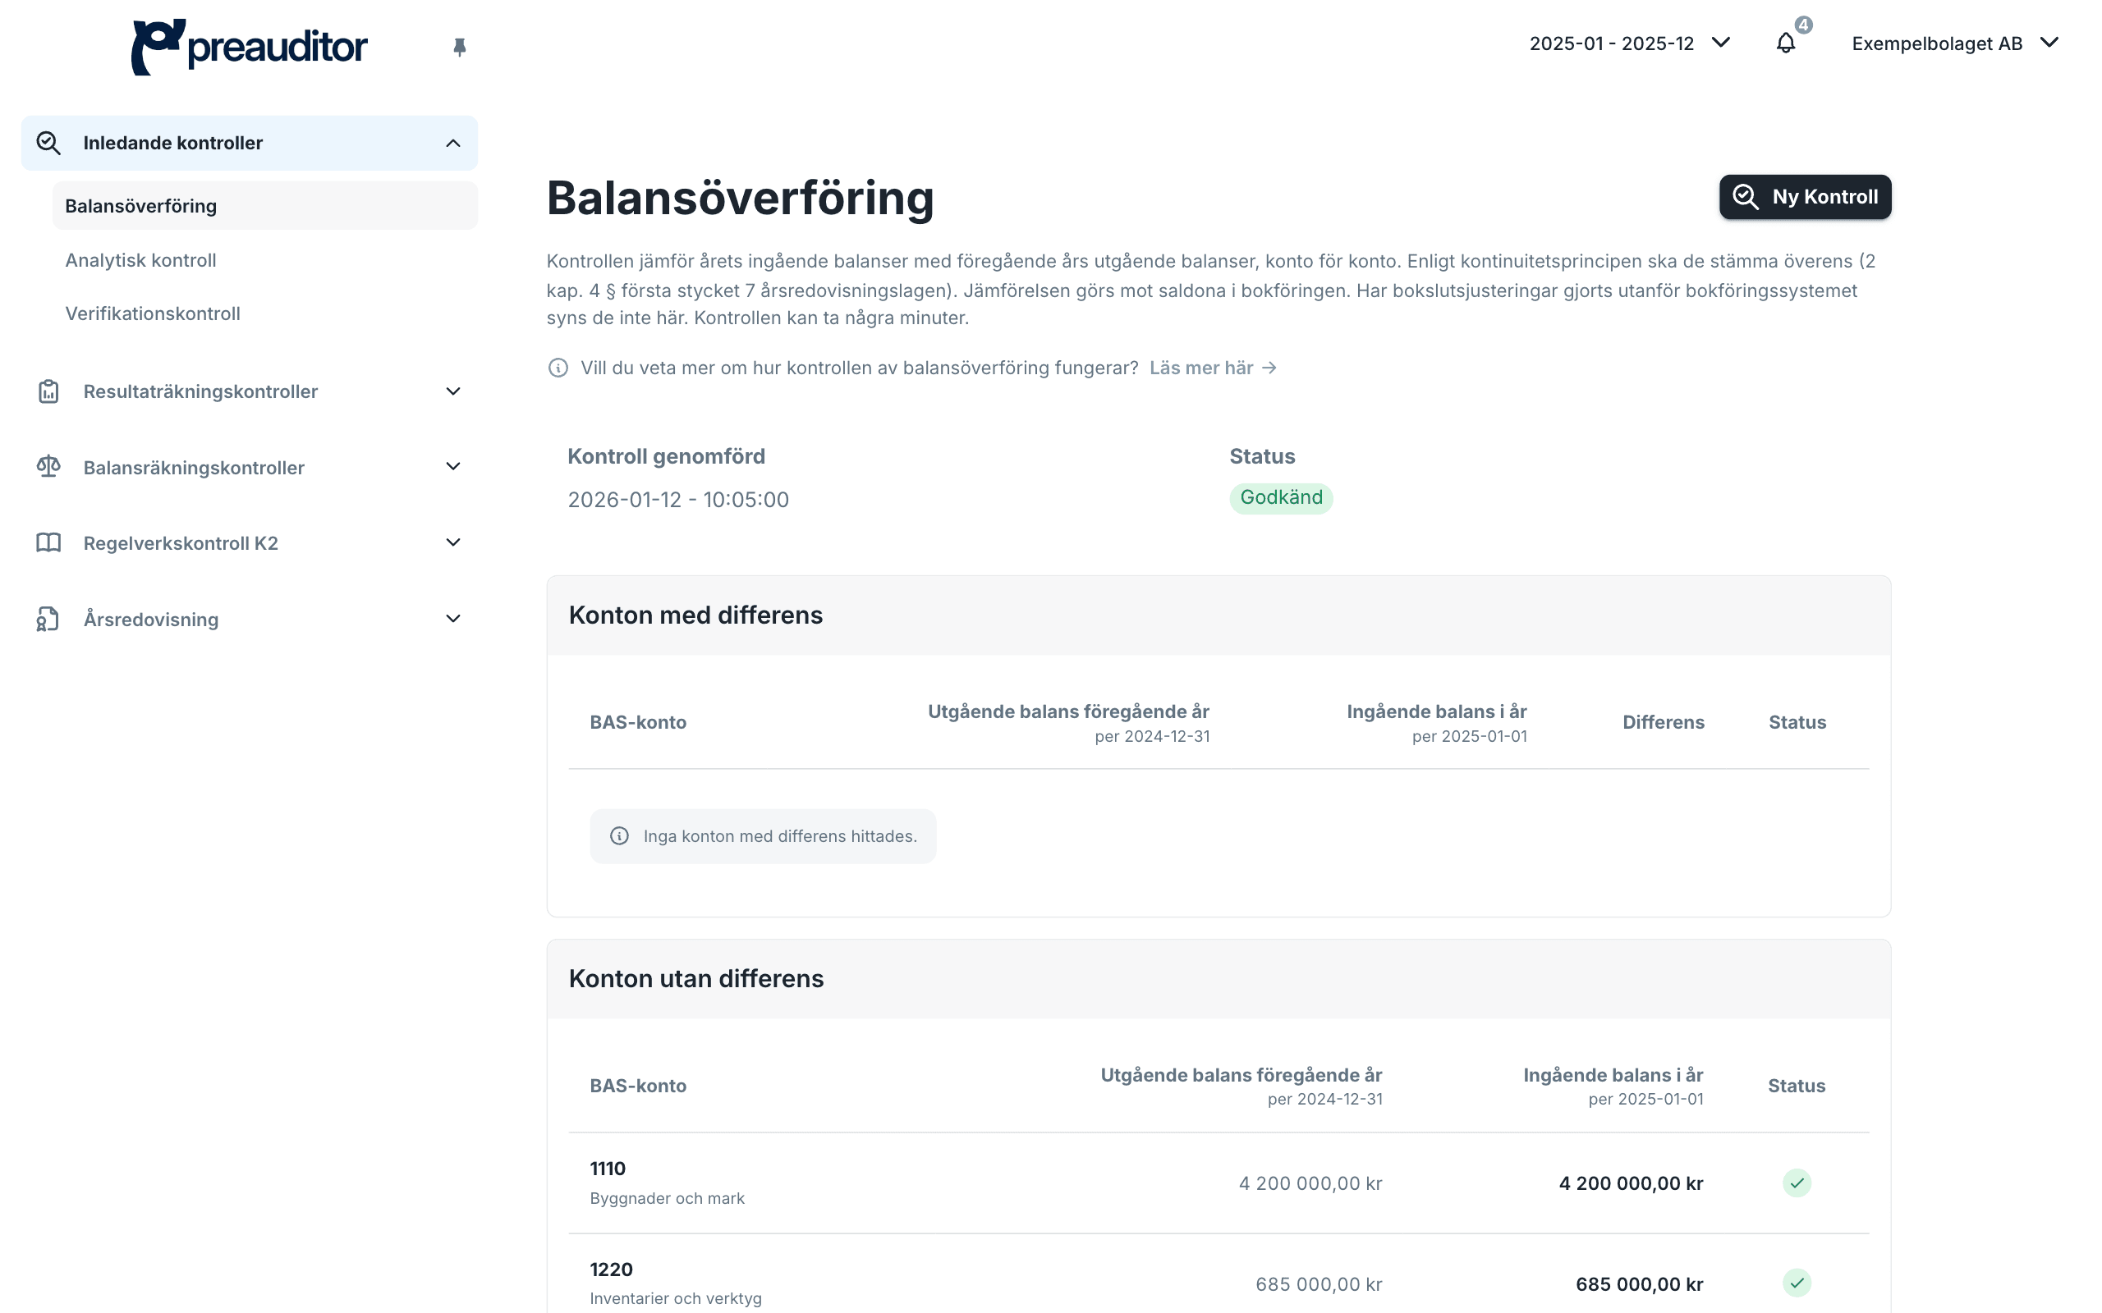Click the Inledande kontroller magnifier icon

point(48,144)
